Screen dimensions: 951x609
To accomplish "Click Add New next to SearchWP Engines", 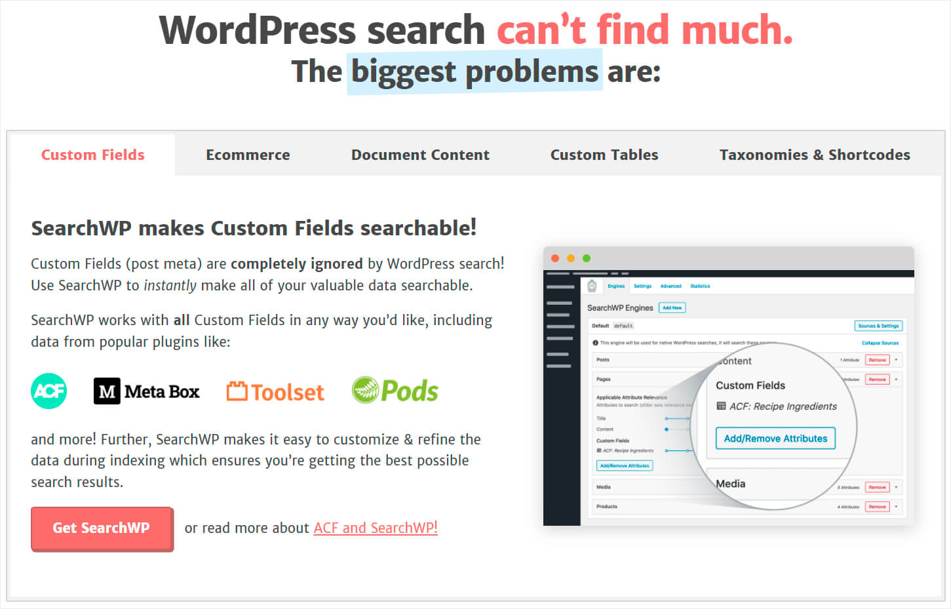I will 672,307.
